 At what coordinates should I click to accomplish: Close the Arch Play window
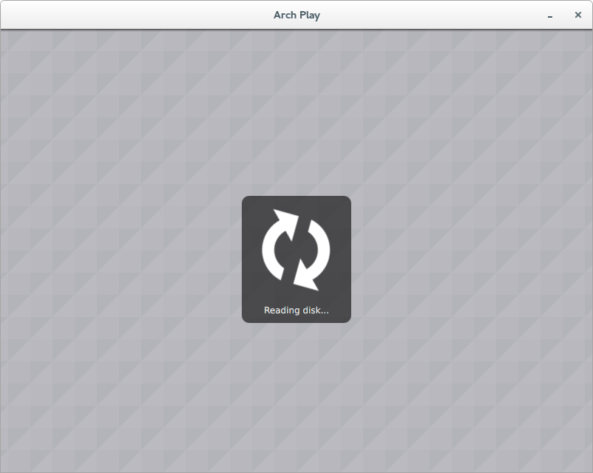pyautogui.click(x=578, y=15)
